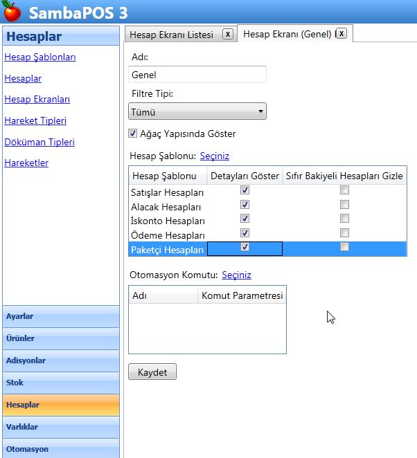Go to Döküman Tipleri link
The height and width of the screenshot is (458, 417).
click(x=39, y=142)
